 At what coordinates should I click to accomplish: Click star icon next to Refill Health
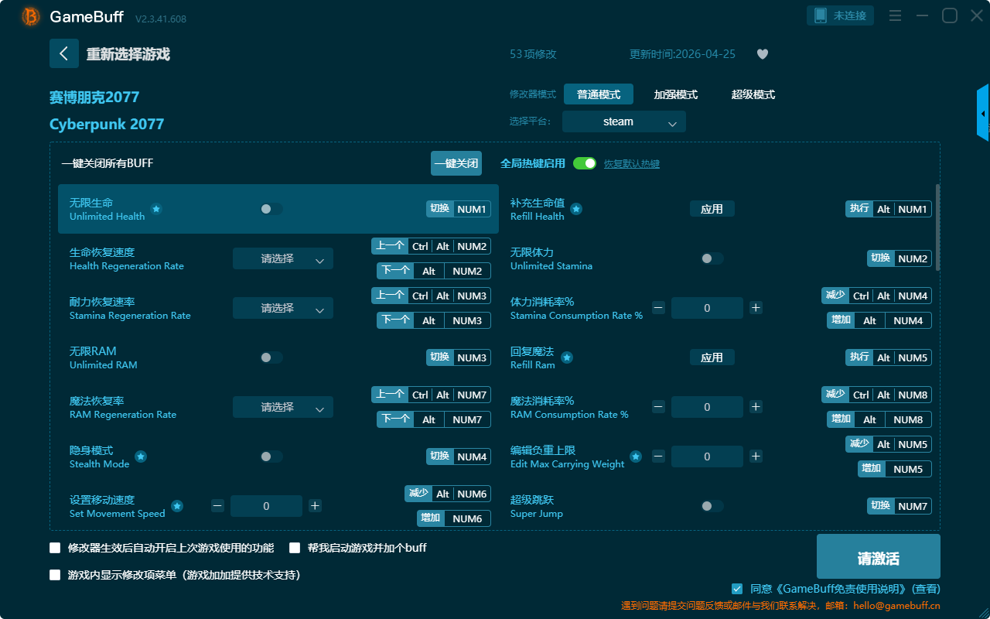(576, 209)
